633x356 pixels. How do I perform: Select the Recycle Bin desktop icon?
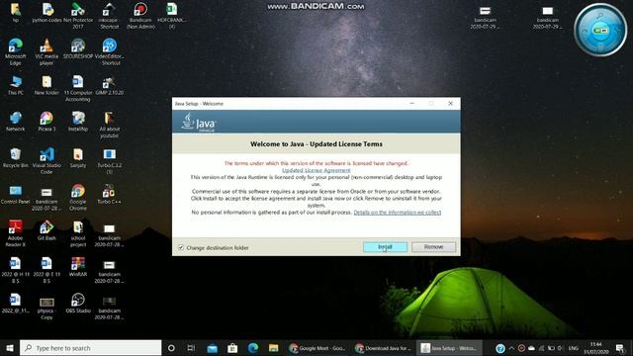pyautogui.click(x=16, y=158)
